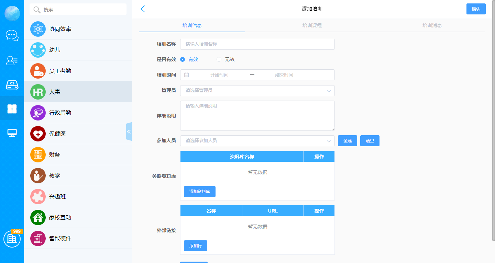Click the 添加资料库 button
Screen dimensions: 495x263
coord(200,192)
